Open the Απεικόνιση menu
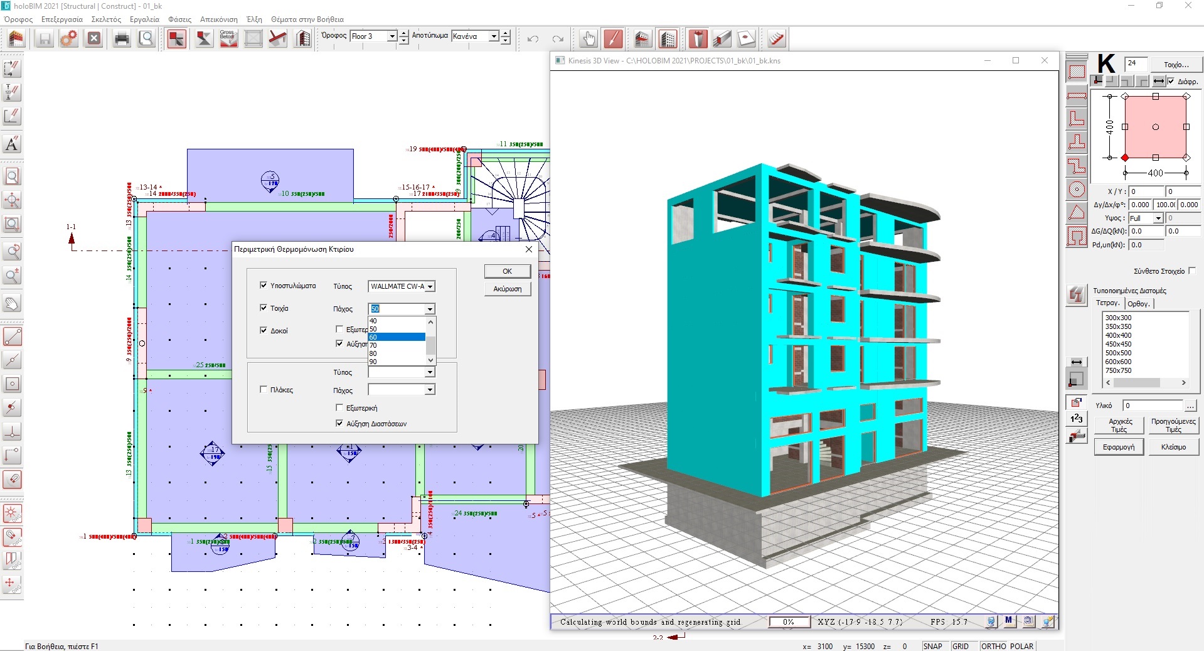1204x651 pixels. tap(218, 19)
